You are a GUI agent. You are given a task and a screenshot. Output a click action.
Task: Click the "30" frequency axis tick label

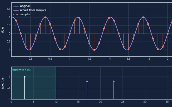pyautogui.click(x=145, y=102)
